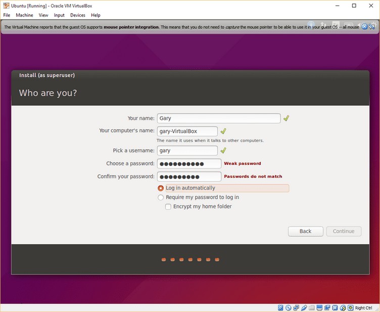Image resolution: width=380 pixels, height=312 pixels.
Task: Open the File menu
Action: (7, 15)
